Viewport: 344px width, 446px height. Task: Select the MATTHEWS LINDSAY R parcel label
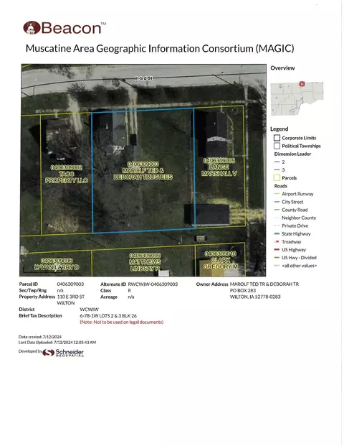point(145,262)
